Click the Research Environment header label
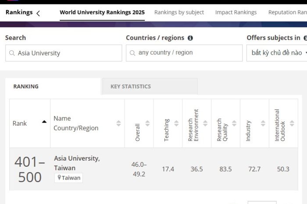The width and height of the screenshot is (307, 204). coord(193,125)
